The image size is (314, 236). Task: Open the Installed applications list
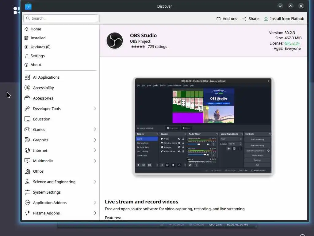coord(61,38)
